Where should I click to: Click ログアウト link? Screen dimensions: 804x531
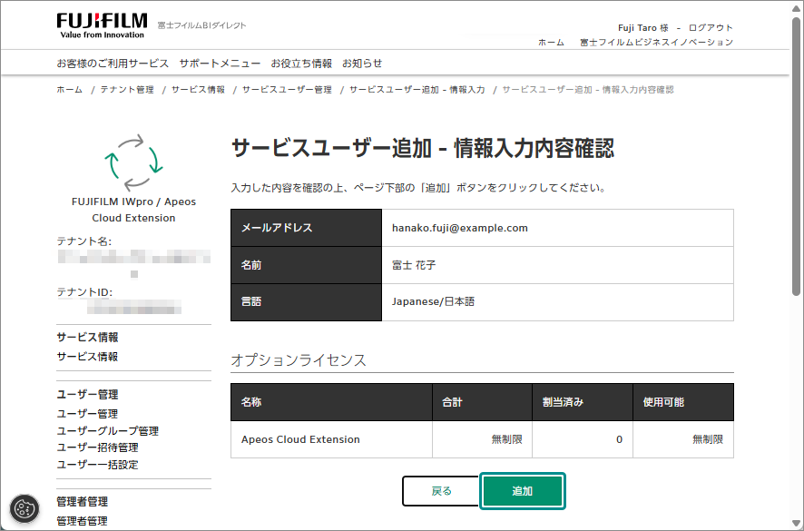click(x=711, y=28)
